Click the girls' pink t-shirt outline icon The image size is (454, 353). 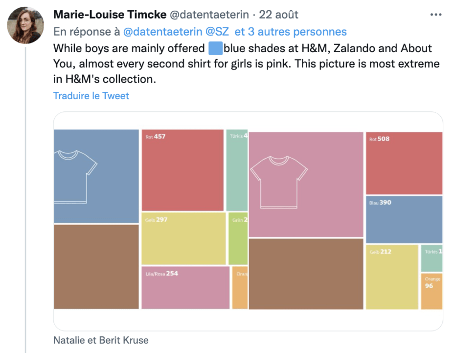tap(279, 182)
